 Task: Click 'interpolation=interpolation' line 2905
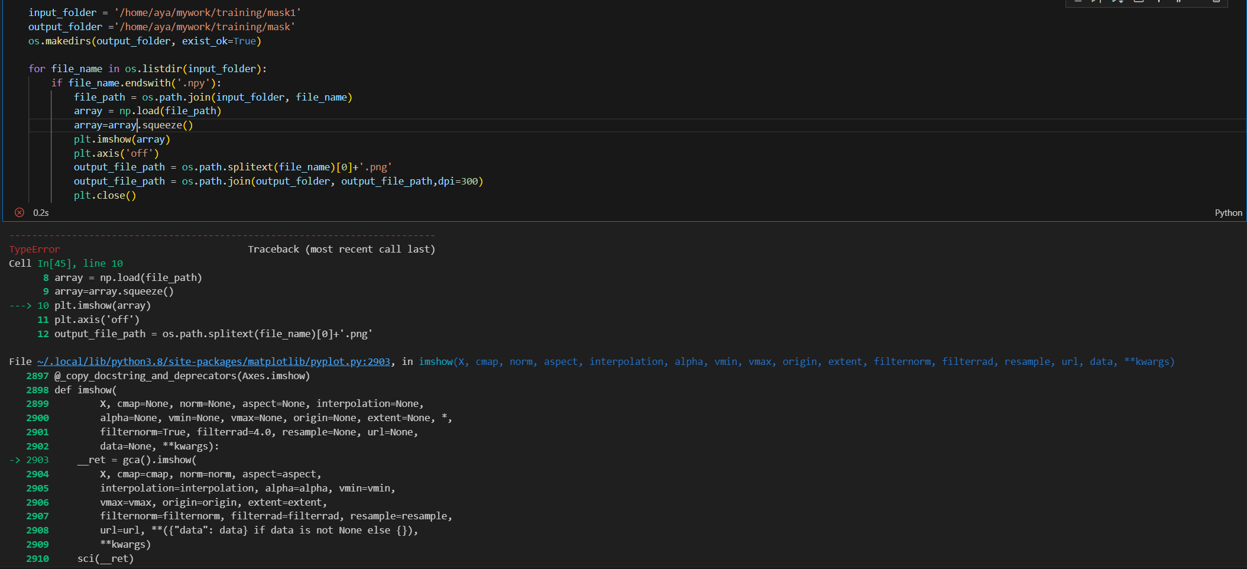pos(248,488)
